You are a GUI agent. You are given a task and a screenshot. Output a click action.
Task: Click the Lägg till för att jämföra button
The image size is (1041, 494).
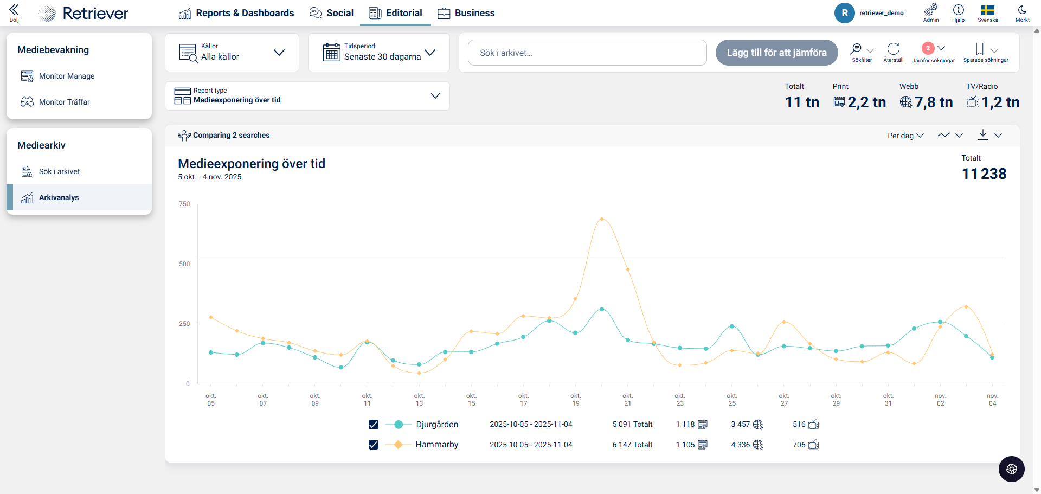tap(776, 53)
